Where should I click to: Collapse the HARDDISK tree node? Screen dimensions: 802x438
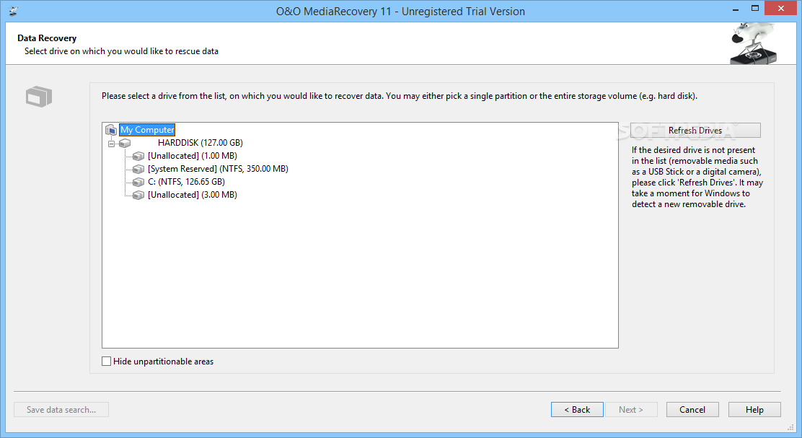tap(111, 144)
